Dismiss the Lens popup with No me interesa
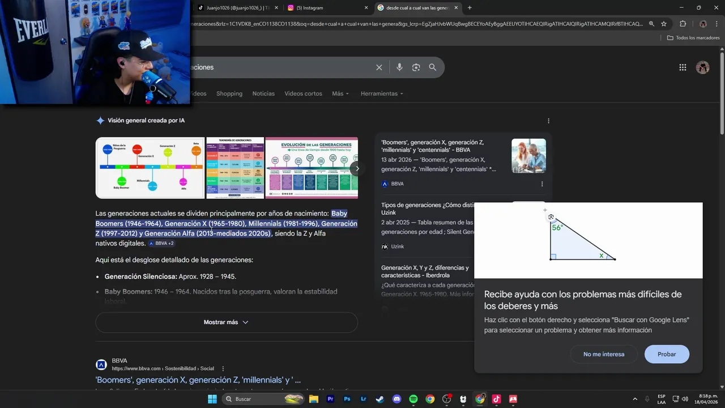The width and height of the screenshot is (725, 408). pos(604,354)
